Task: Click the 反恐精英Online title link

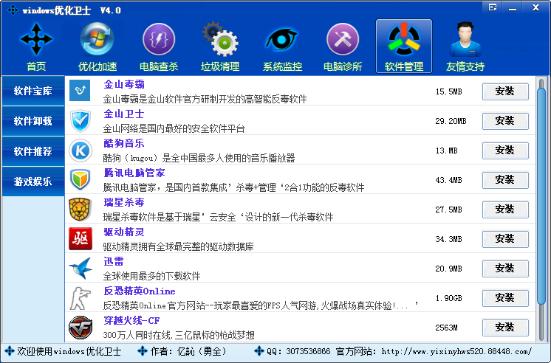Action: pyautogui.click(x=140, y=291)
